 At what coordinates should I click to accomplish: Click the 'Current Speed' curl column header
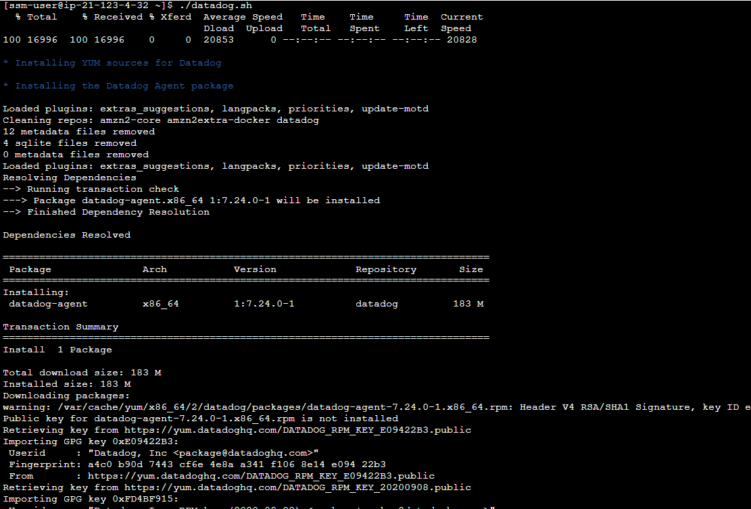462,22
